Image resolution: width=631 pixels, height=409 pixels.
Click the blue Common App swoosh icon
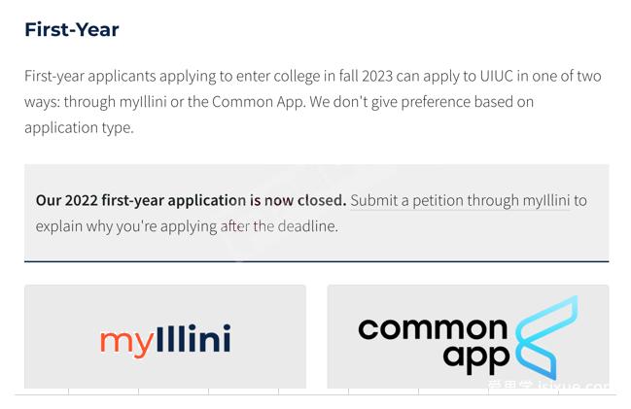tap(546, 337)
